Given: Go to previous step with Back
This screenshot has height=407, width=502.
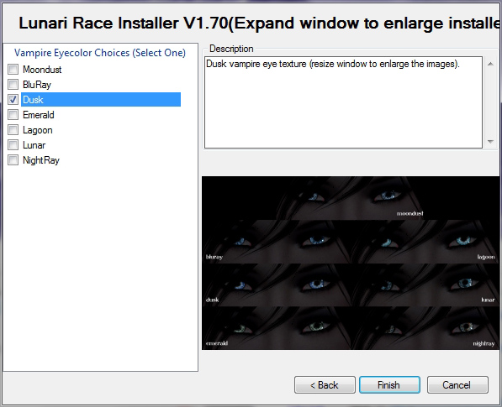Looking at the screenshot, I should click(325, 384).
